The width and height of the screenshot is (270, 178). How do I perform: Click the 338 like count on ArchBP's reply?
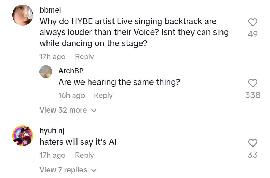[x=253, y=95]
